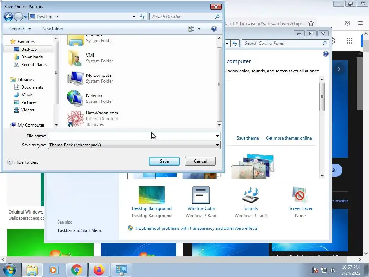Click the Cancel button
The width and height of the screenshot is (369, 277).
coord(200,161)
